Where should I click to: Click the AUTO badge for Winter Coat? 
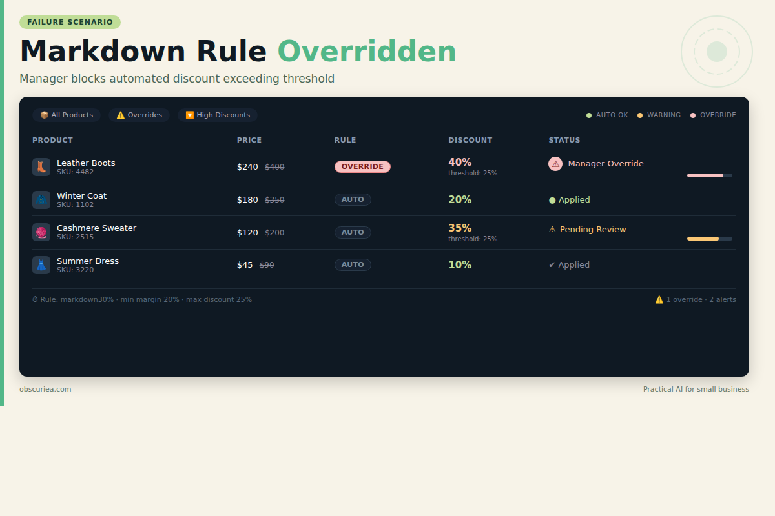click(x=353, y=200)
